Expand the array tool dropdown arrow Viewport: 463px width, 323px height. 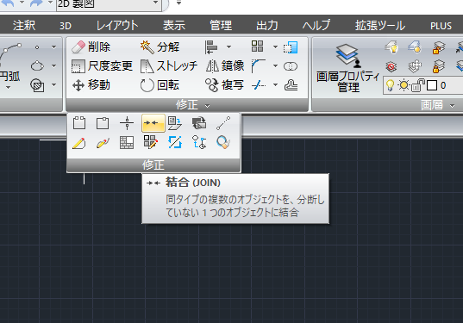tap(275, 47)
